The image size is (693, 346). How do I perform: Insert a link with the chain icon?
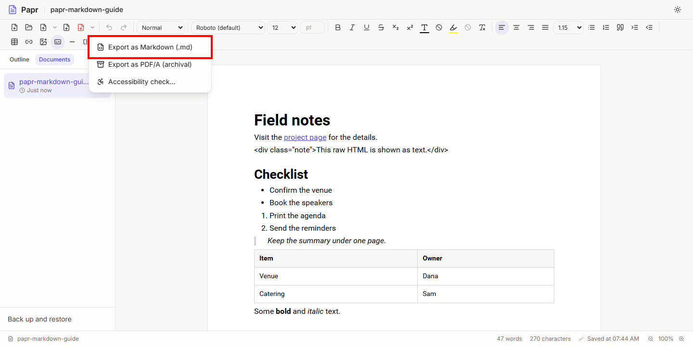pos(29,42)
